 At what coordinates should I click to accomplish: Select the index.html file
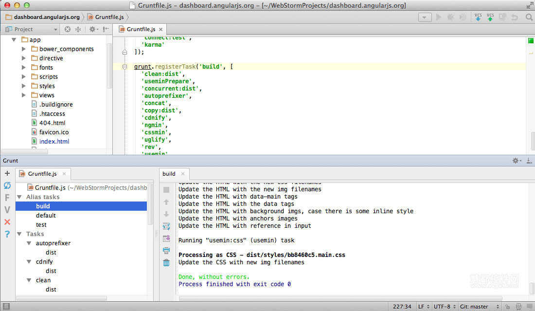[x=50, y=141]
